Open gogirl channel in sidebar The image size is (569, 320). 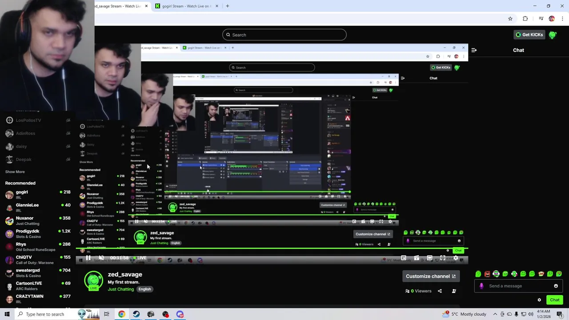point(37,195)
